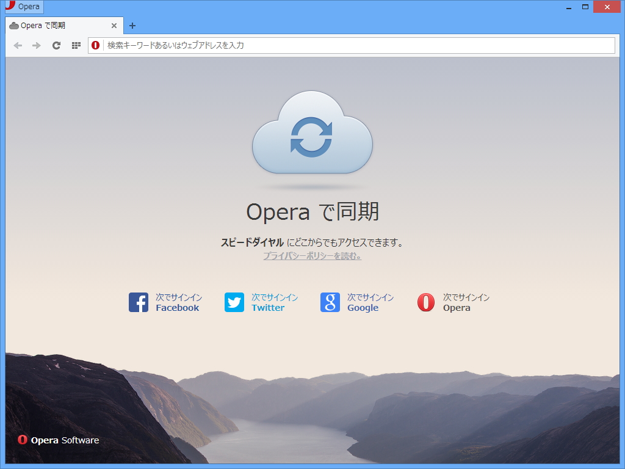The image size is (625, 469).
Task: Click 次でサインイン Opera text
Action: [466, 302]
